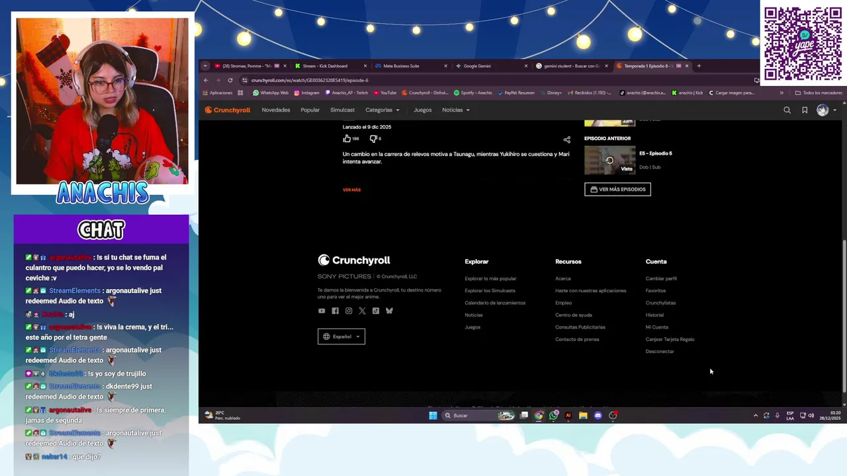Close the Temporada 1 Episodio 6 tab
The image size is (847, 476).
click(687, 65)
